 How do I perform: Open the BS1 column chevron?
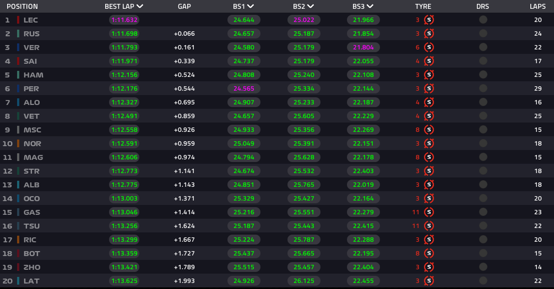[x=251, y=7]
